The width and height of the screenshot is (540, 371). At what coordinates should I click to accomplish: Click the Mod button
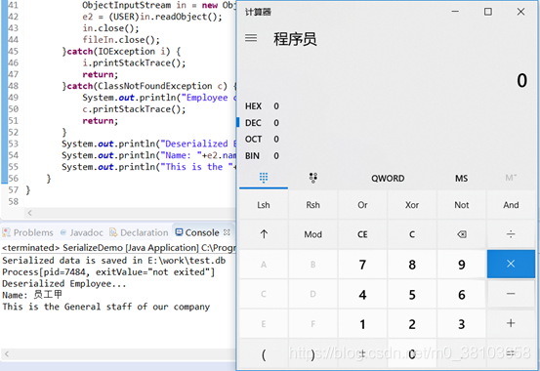(x=313, y=234)
